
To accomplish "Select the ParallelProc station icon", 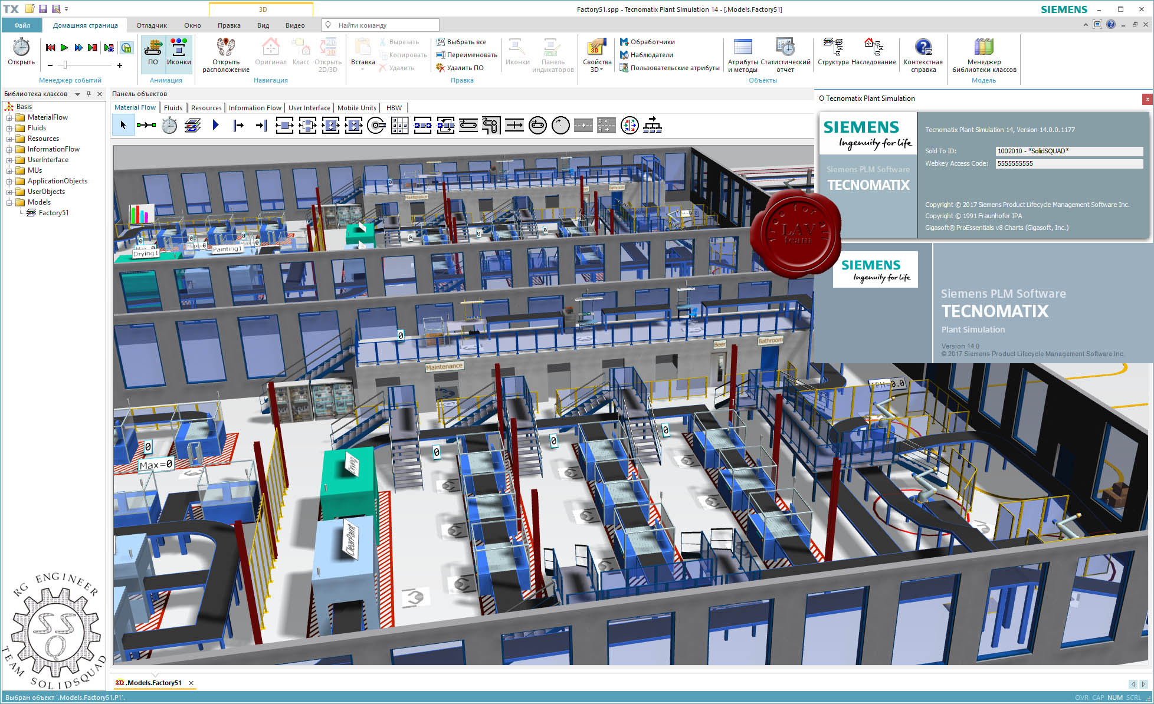I will pos(307,125).
